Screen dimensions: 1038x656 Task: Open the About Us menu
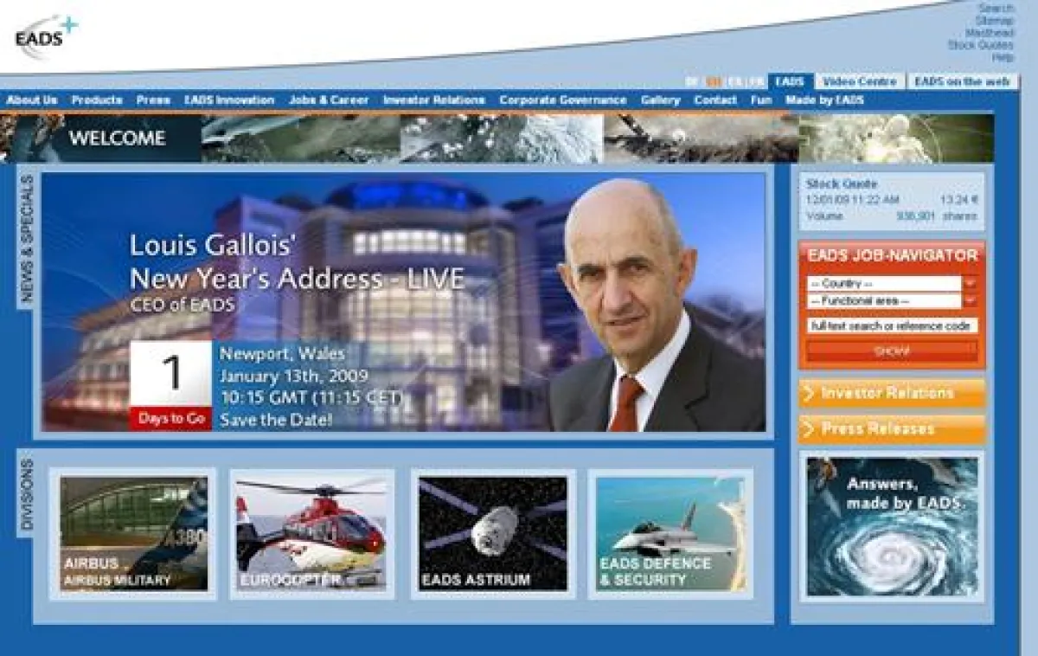pos(32,100)
